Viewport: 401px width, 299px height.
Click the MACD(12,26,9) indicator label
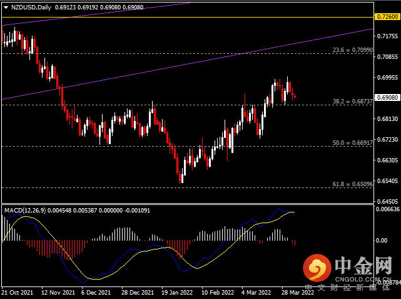pos(25,209)
